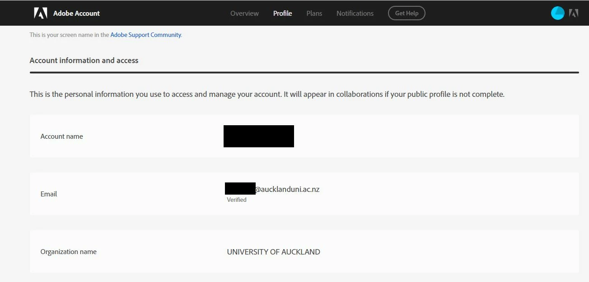Click the Account information and access heading
The width and height of the screenshot is (589, 282).
pos(84,60)
